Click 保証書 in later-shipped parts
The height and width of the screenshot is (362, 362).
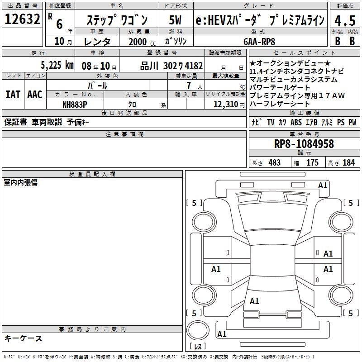pyautogui.click(x=15, y=122)
